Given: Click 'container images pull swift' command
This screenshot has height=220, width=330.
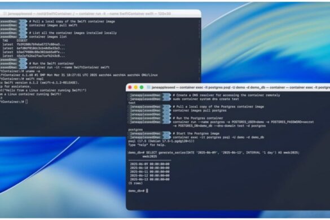Looking at the screenshot, I should (x=53, y=25).
